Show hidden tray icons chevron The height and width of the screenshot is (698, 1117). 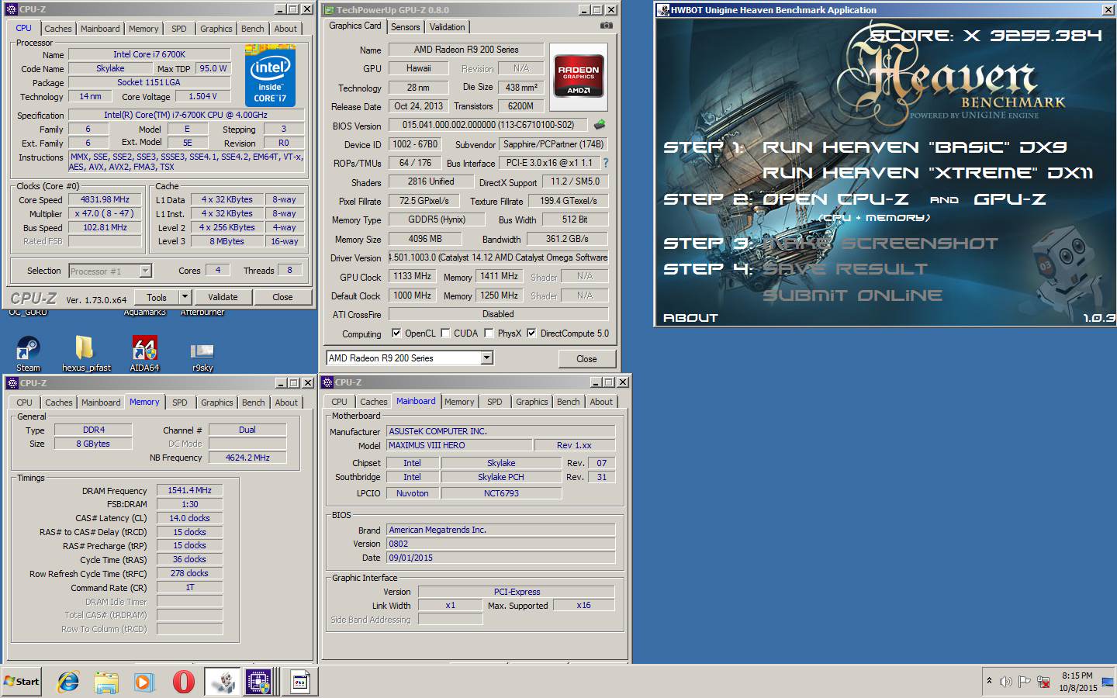[989, 681]
